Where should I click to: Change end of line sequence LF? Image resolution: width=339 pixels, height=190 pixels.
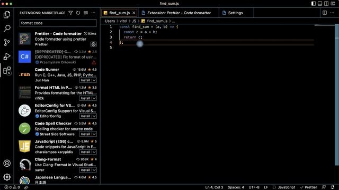pos(266,187)
